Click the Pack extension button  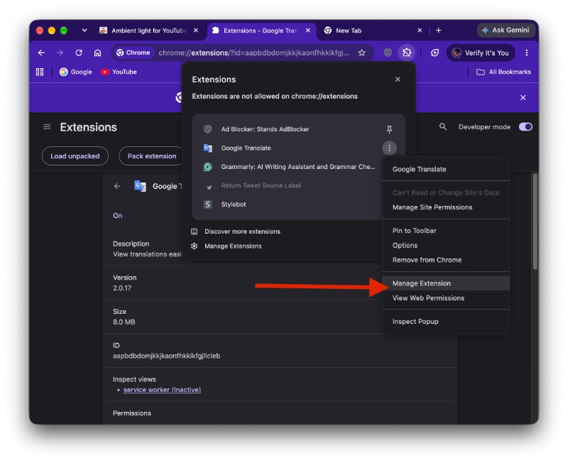pos(151,156)
